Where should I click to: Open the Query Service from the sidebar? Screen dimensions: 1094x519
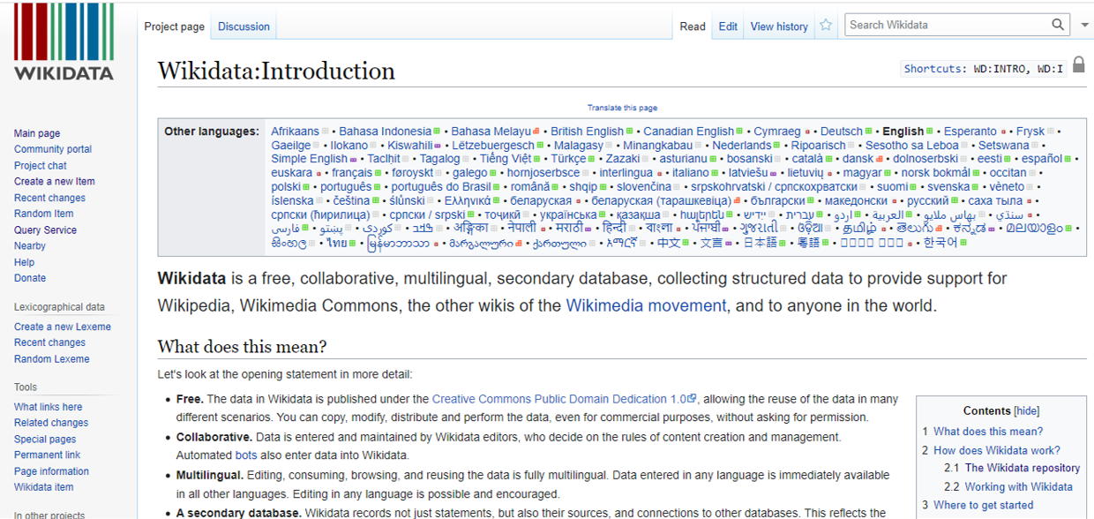pyautogui.click(x=45, y=229)
